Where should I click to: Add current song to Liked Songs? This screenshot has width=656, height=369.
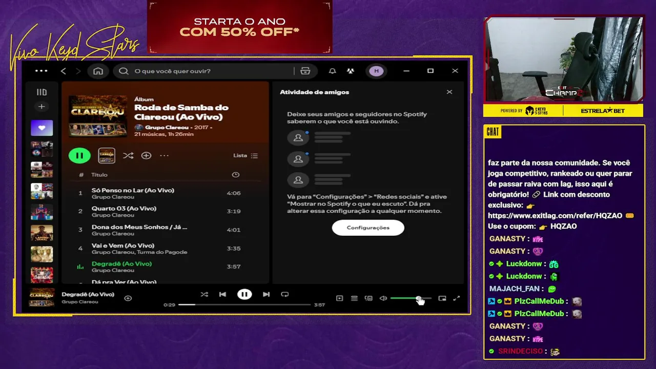click(128, 298)
